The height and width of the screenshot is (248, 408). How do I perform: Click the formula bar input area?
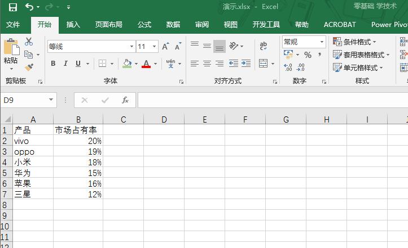coord(273,100)
